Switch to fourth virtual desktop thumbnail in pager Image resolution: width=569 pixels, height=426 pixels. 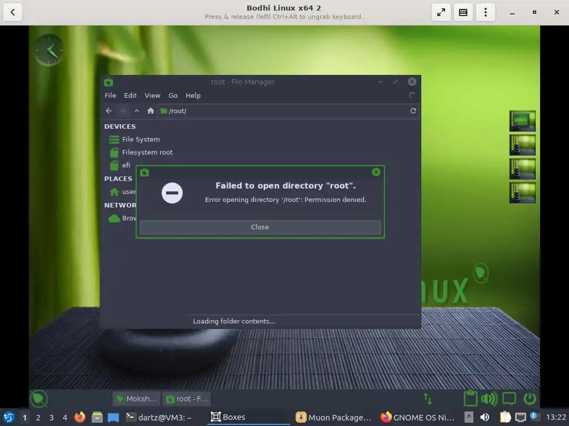522,192
